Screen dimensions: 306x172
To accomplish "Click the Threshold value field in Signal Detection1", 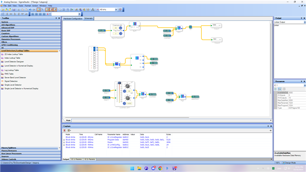I will pyautogui.click(x=116, y=28).
